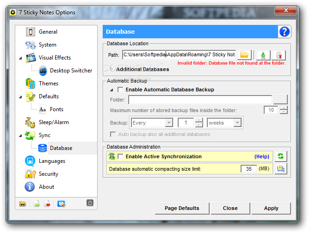This screenshot has width=309, height=233.
Task: Browse for database folder icon next to Path
Action: click(244, 55)
